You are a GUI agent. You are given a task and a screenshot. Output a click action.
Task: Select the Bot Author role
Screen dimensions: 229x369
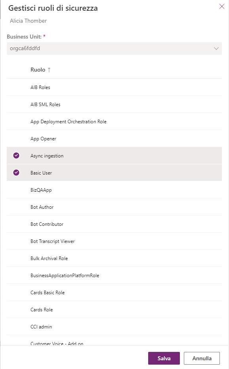click(x=114, y=207)
